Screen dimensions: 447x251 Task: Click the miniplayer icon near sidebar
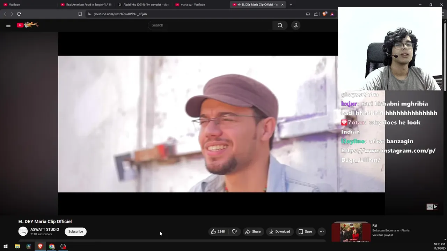[432, 207]
